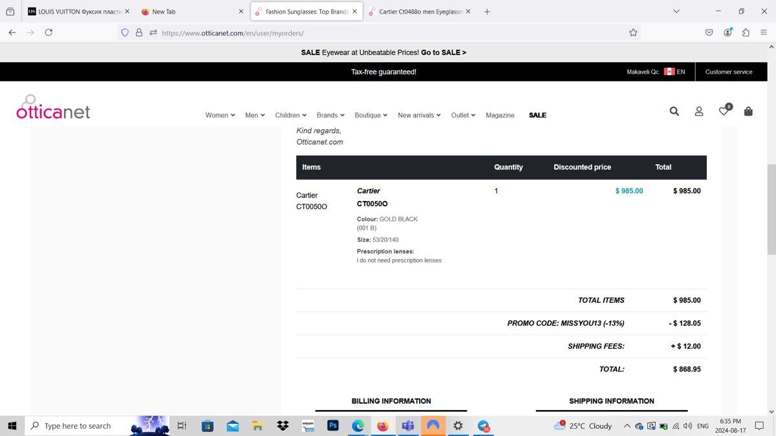Screen dimensions: 776x436
Task: Click the Canadian flag language selector
Action: click(x=669, y=72)
